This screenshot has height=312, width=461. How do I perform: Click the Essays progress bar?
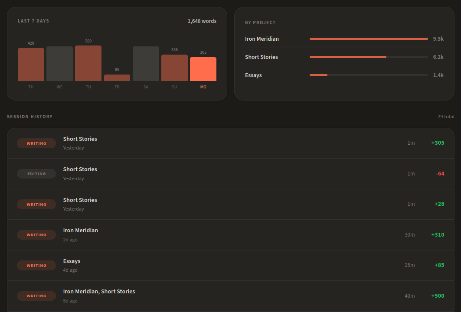click(x=369, y=75)
